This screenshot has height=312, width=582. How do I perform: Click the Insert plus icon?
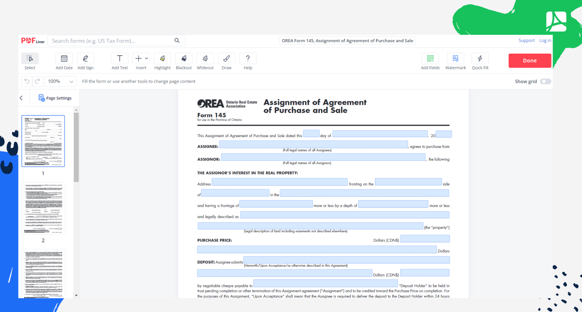pyautogui.click(x=139, y=58)
